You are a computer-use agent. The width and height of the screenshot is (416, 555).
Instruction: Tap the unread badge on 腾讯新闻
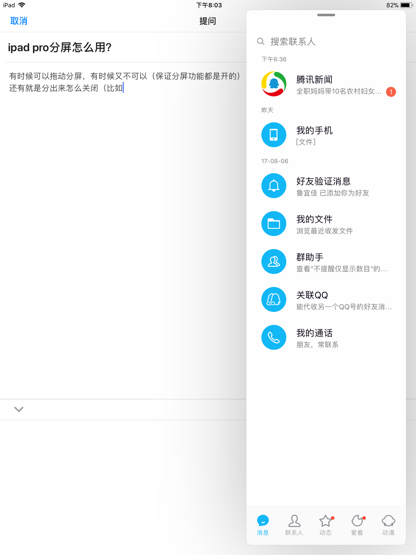pyautogui.click(x=391, y=92)
